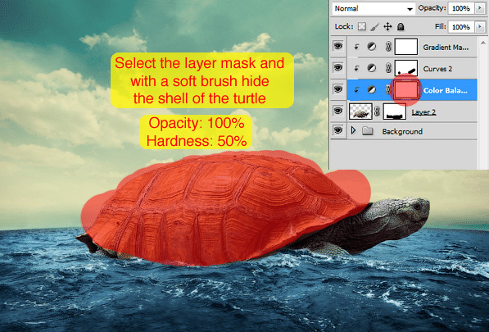
Task: Click Gradient Map mask link icon
Action: (388, 47)
